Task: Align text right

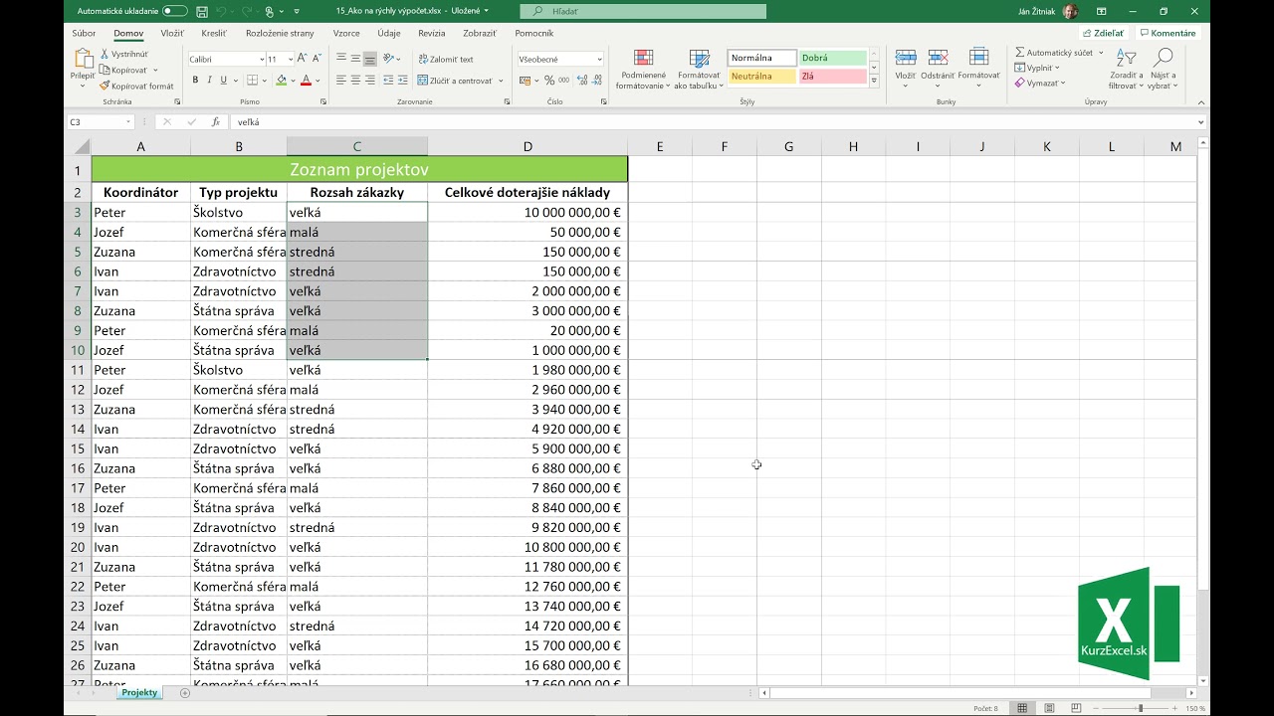Action: click(x=369, y=81)
